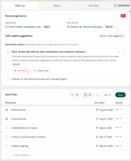Uncheck the Discovery call milestone
Screen dimensions: 131x161
(7, 110)
